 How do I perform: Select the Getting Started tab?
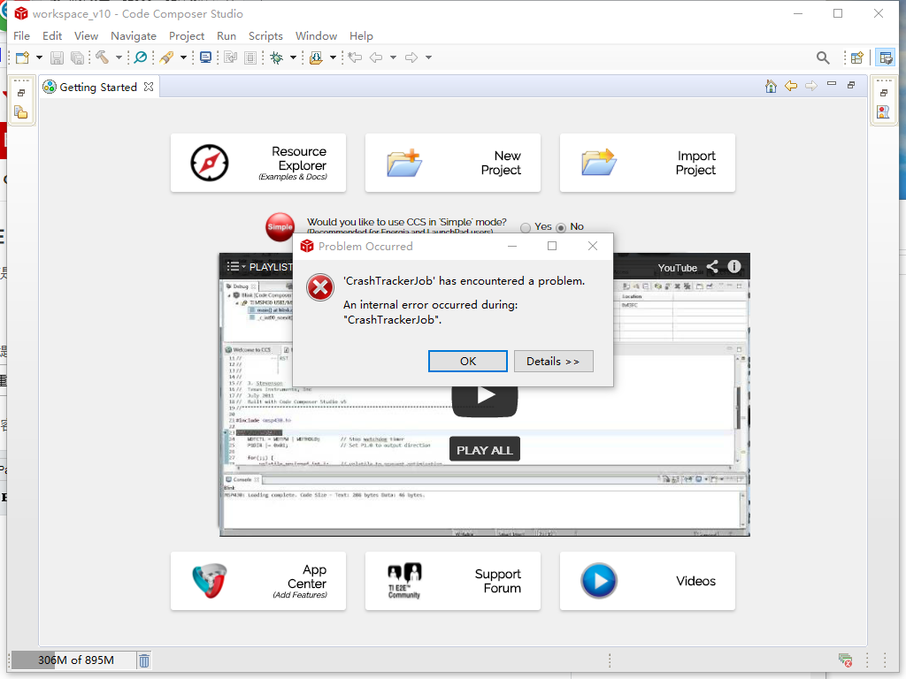click(98, 88)
